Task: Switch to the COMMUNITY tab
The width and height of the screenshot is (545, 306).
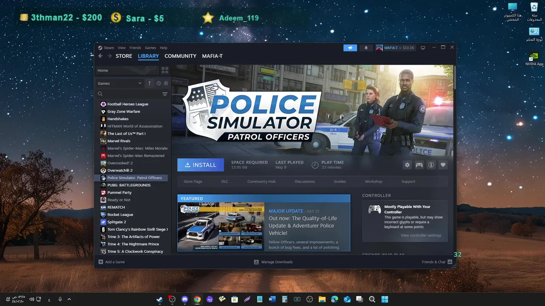Action: (181, 56)
